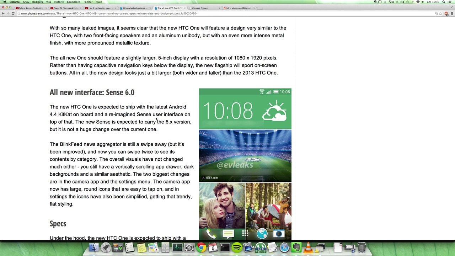This screenshot has width=455, height=256.
Task: Open Terminal from the dock
Action: (x=225, y=247)
